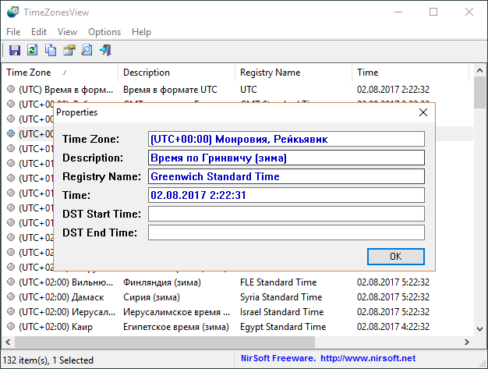Click the FLE Standard Time cell
Viewport: 488px width, 369px height.
[x=278, y=282]
